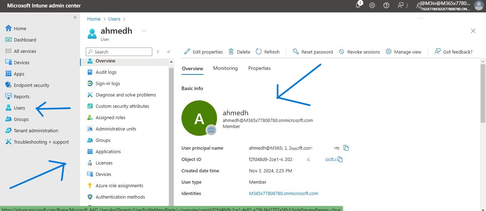Screen dimensions: 486x211
Task: Refresh the user details
Action: coord(268,51)
